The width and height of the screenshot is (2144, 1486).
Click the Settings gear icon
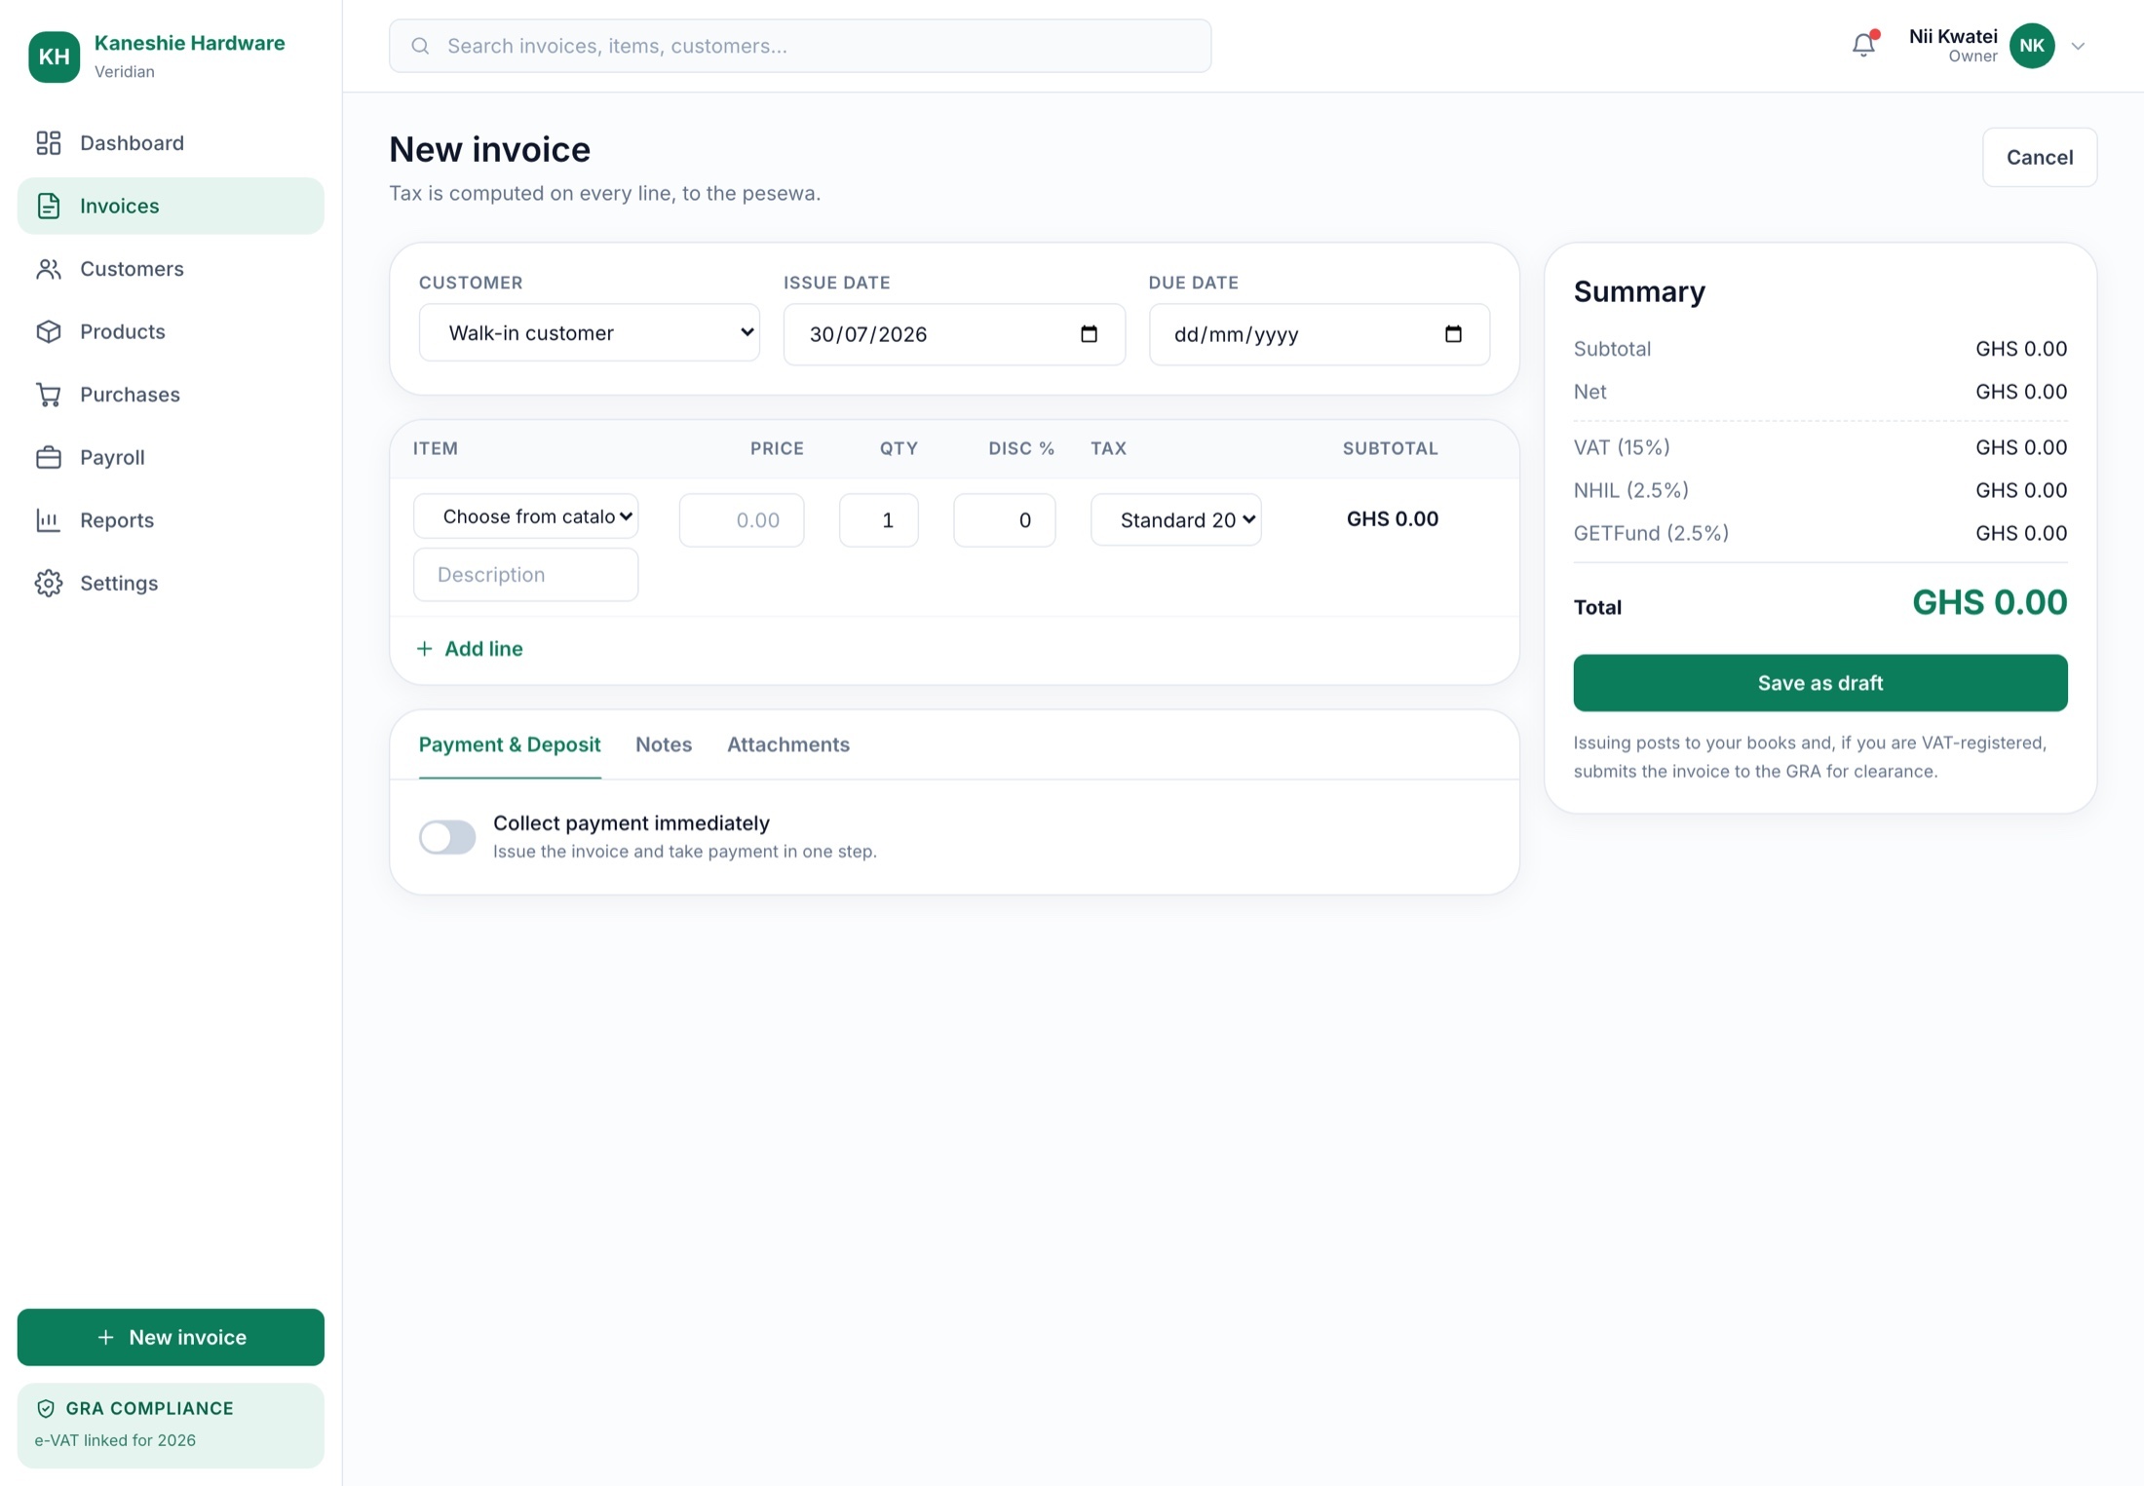49,583
